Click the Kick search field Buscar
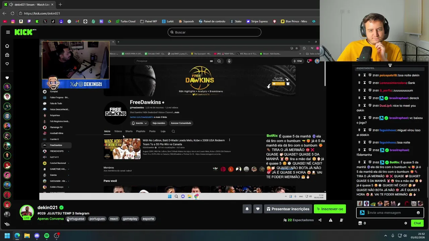This screenshot has width=429, height=241. tap(214, 32)
